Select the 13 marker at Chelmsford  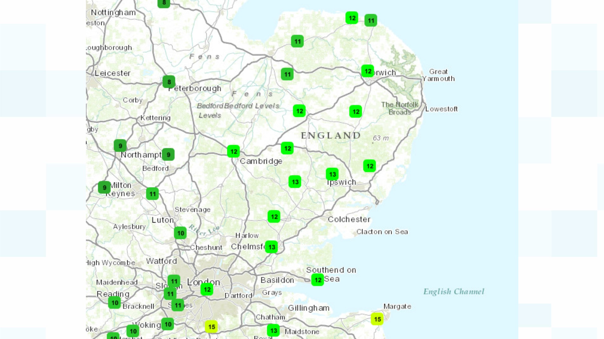[272, 247]
